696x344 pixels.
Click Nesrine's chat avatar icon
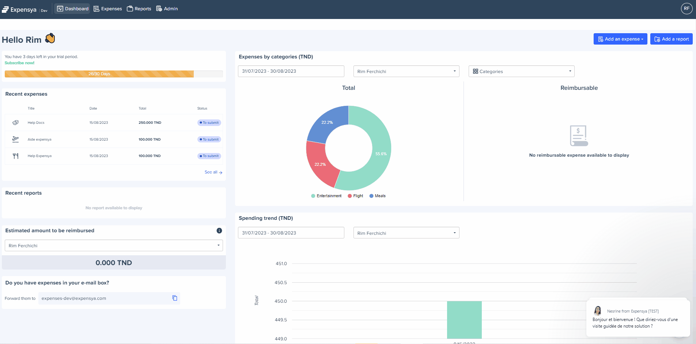598,311
